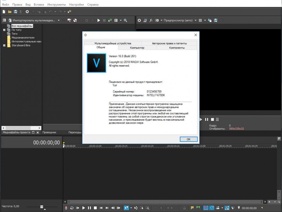Expand the Storyboard Bins tree node

(4, 45)
